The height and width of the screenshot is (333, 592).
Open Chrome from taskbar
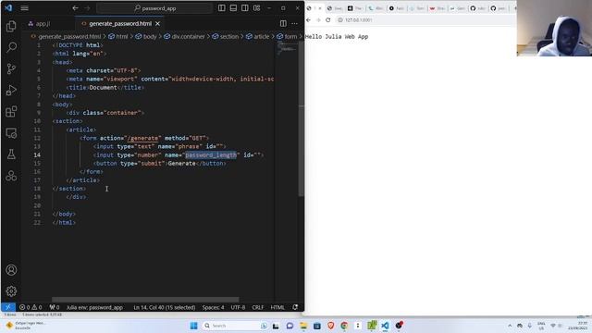(x=344, y=326)
